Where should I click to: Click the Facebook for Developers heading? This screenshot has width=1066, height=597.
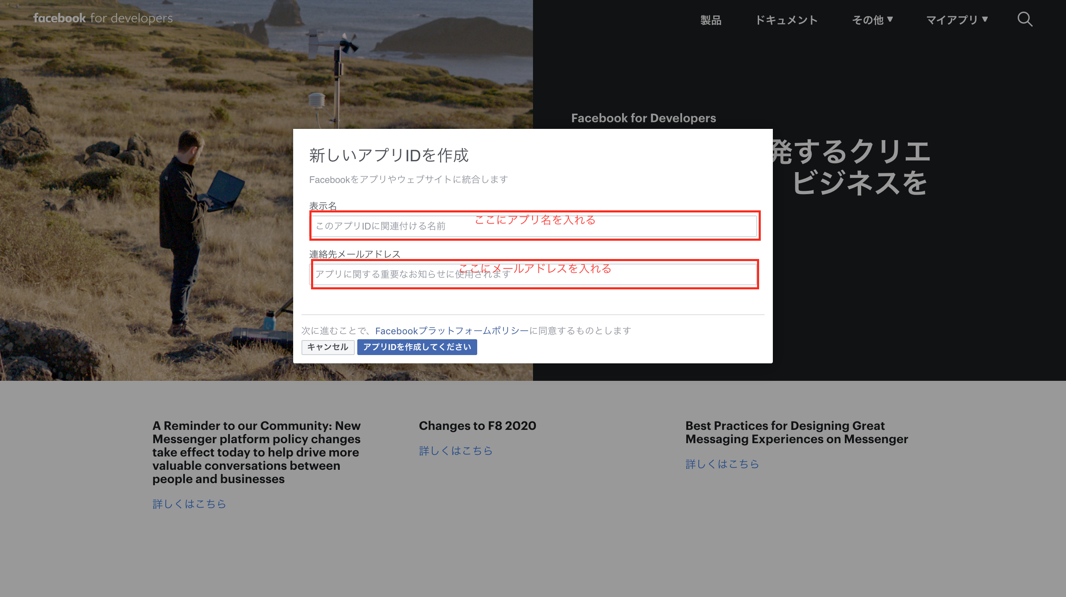tap(644, 118)
